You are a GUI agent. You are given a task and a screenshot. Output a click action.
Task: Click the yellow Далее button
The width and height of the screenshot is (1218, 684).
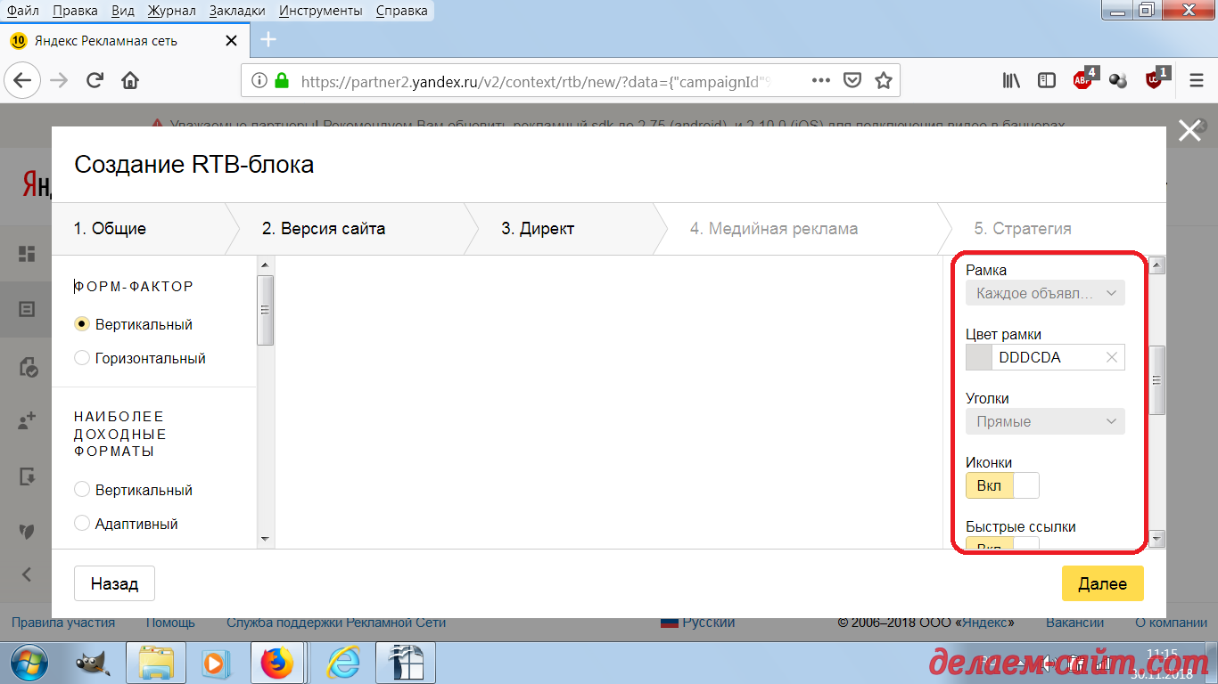(x=1102, y=584)
